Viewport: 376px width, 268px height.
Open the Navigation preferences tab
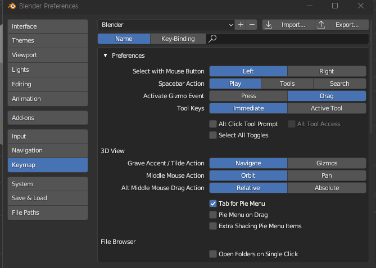48,150
